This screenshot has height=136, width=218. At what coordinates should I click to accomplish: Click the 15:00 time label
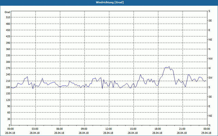pyautogui.click(x=133, y=129)
